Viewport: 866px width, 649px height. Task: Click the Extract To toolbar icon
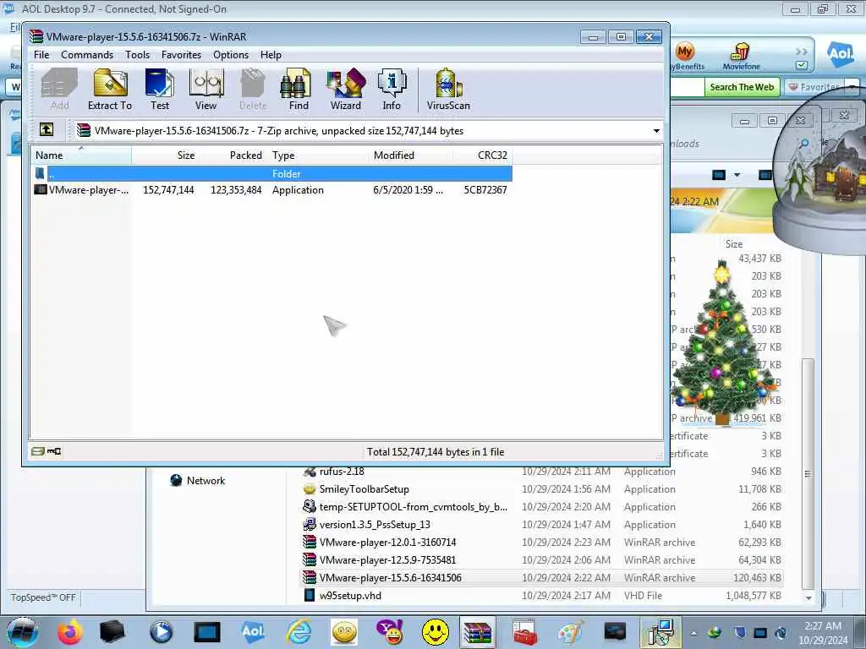(x=110, y=90)
